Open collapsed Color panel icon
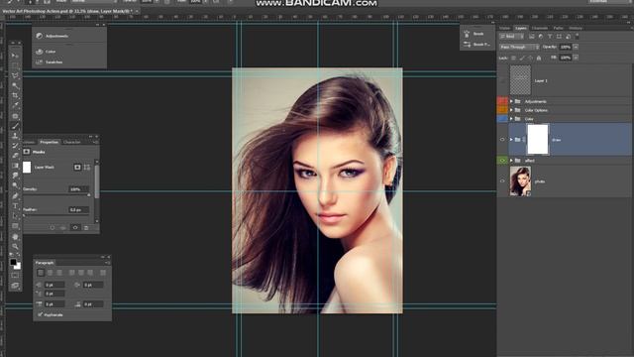Screen dimensions: 634x357 [40, 52]
